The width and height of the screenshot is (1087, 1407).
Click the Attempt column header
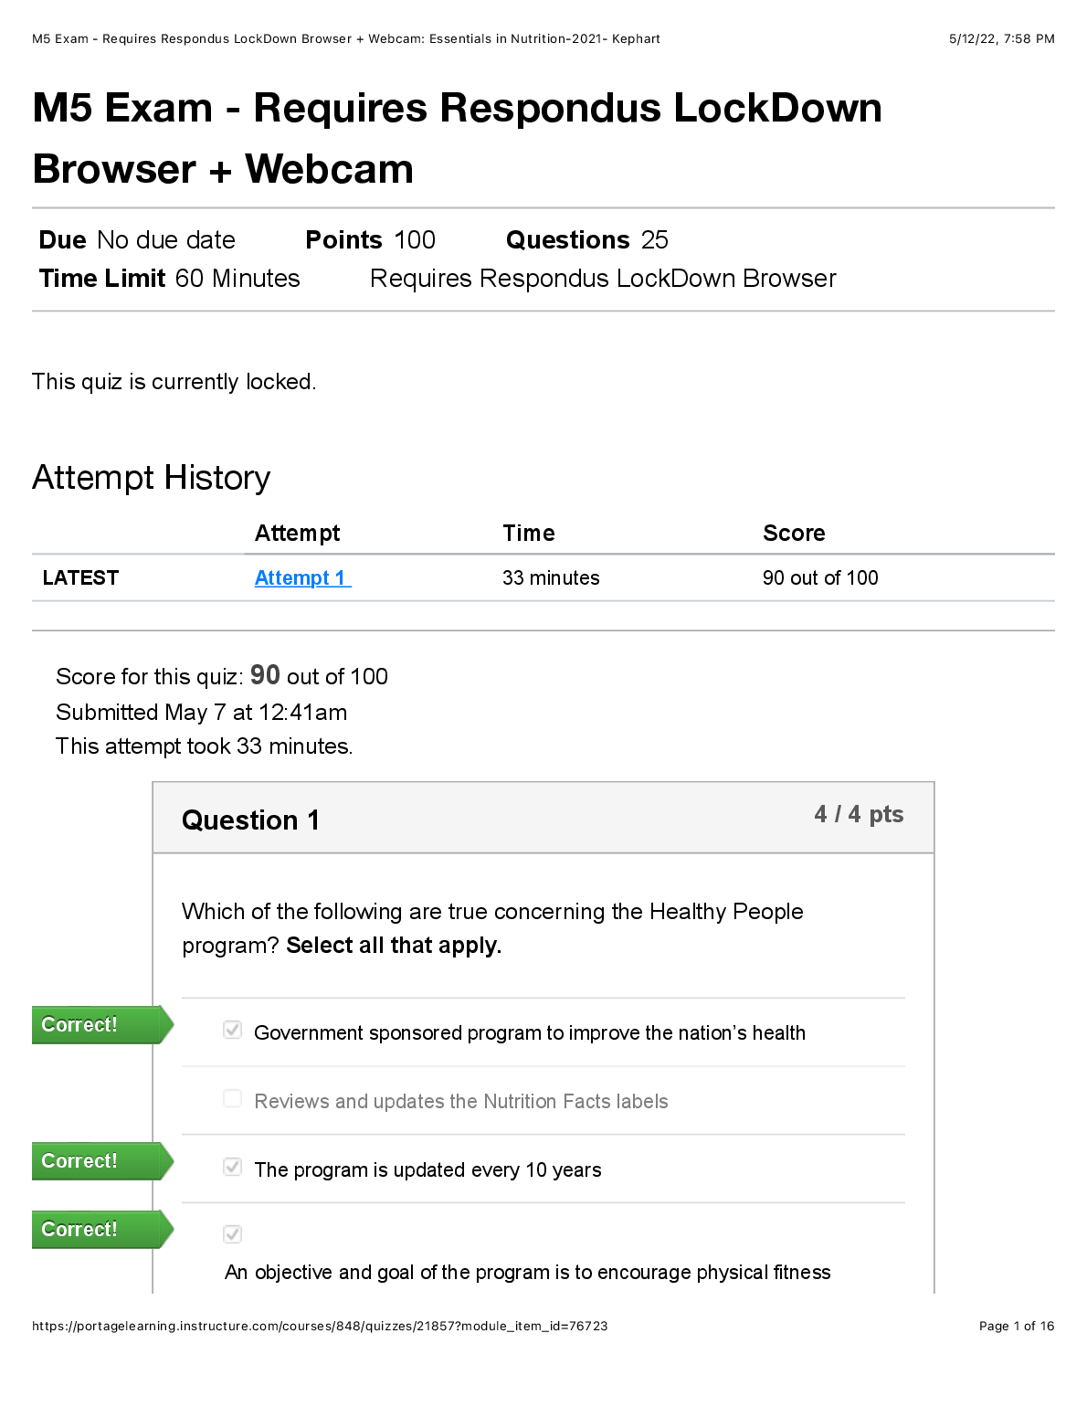point(297,533)
